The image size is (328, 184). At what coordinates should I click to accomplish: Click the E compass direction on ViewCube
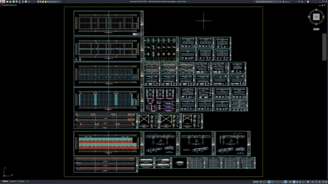(x=323, y=17)
